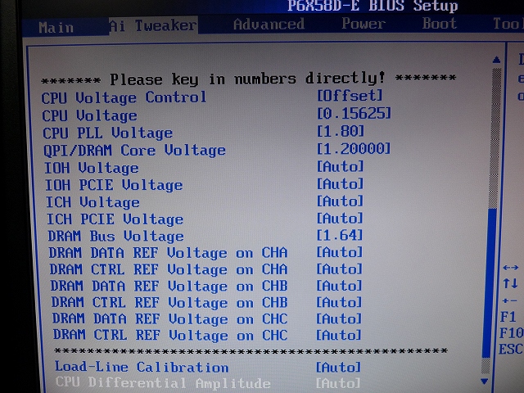Select DRAM CTRL REF Voltage on CHB label
Viewport: 524px width, 393px height.
click(x=169, y=303)
